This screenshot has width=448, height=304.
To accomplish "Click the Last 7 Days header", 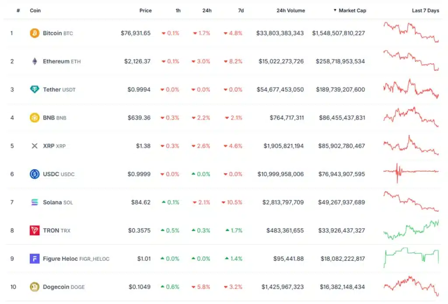I will [x=425, y=11].
